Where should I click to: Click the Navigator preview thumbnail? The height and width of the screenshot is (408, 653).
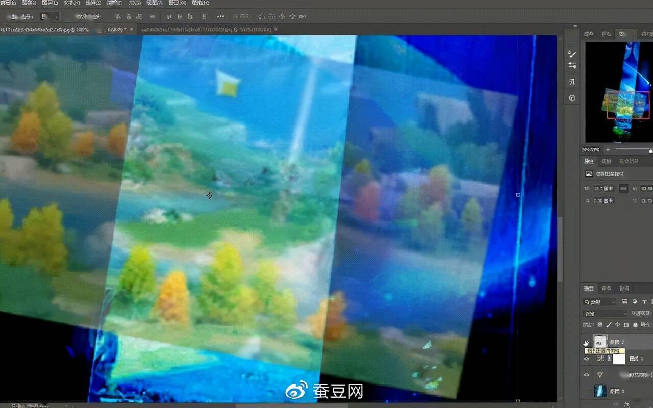619,92
